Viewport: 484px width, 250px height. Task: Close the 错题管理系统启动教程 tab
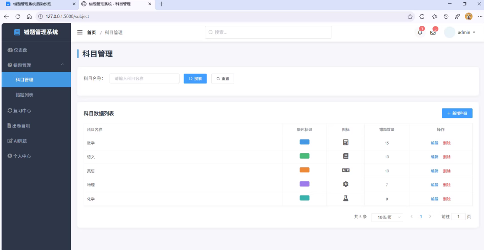74,4
